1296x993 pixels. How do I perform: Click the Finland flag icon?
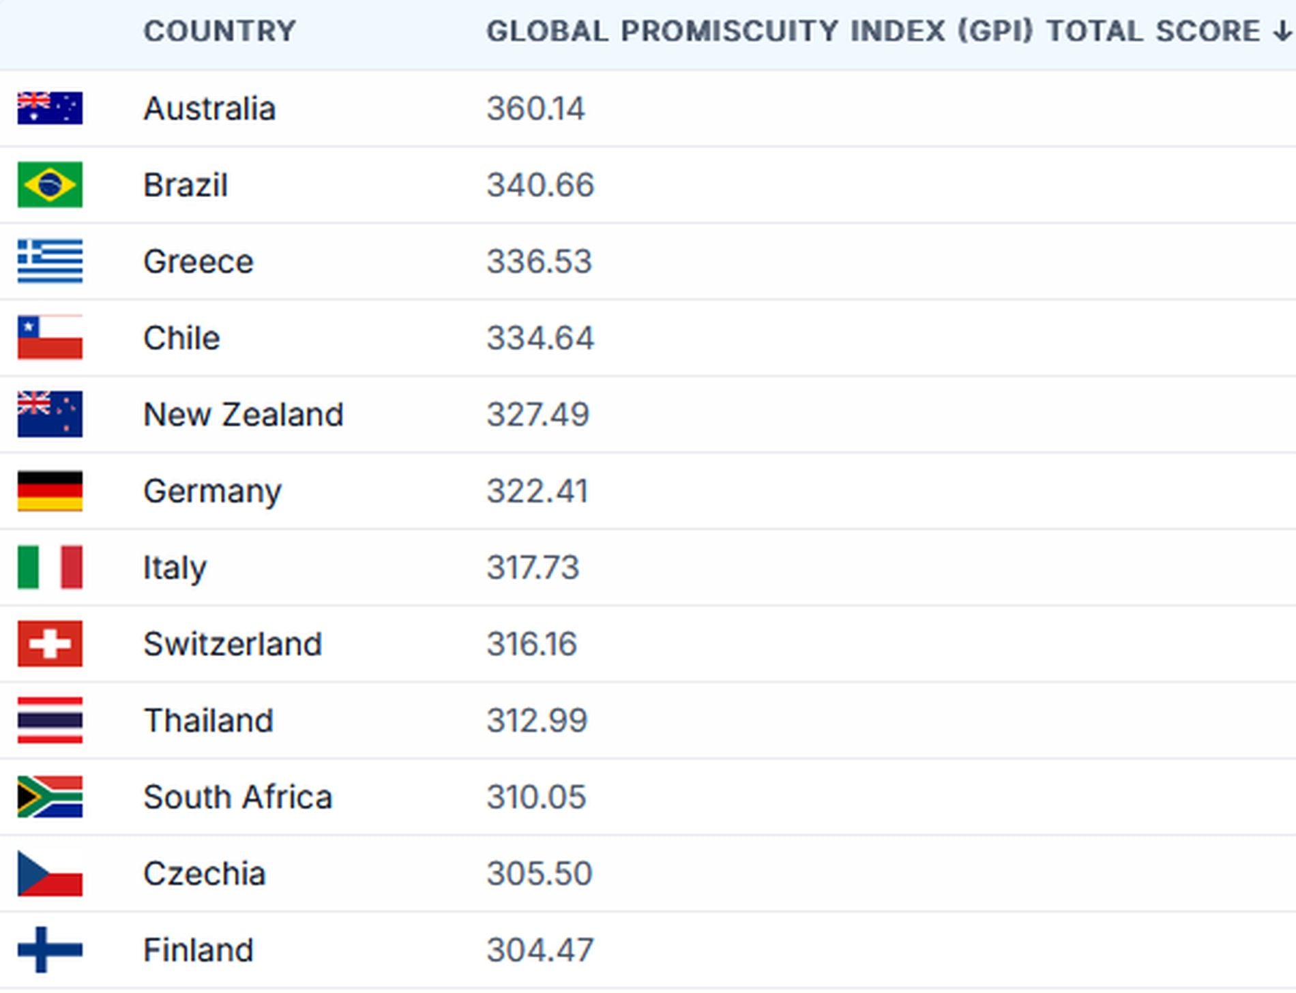pyautogui.click(x=50, y=949)
